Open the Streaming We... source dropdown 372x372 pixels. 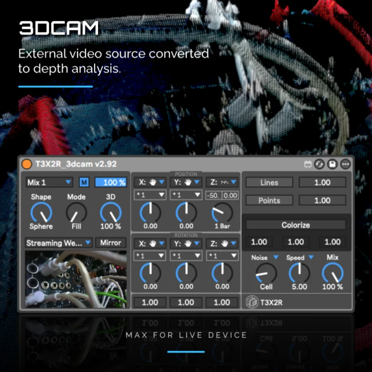(59, 243)
